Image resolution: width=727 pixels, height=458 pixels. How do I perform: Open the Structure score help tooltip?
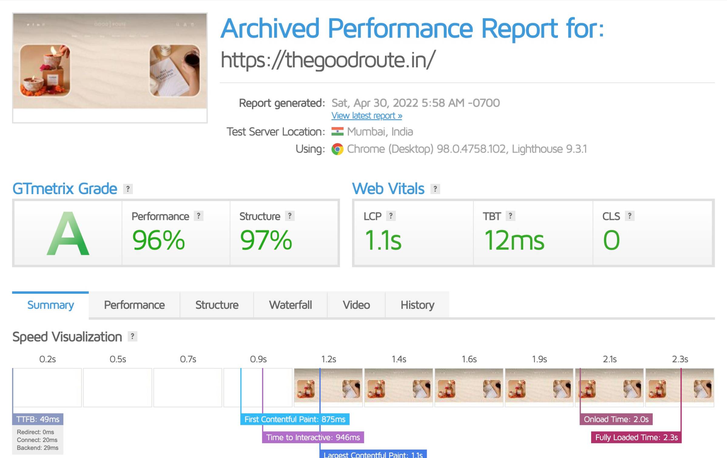coord(290,216)
